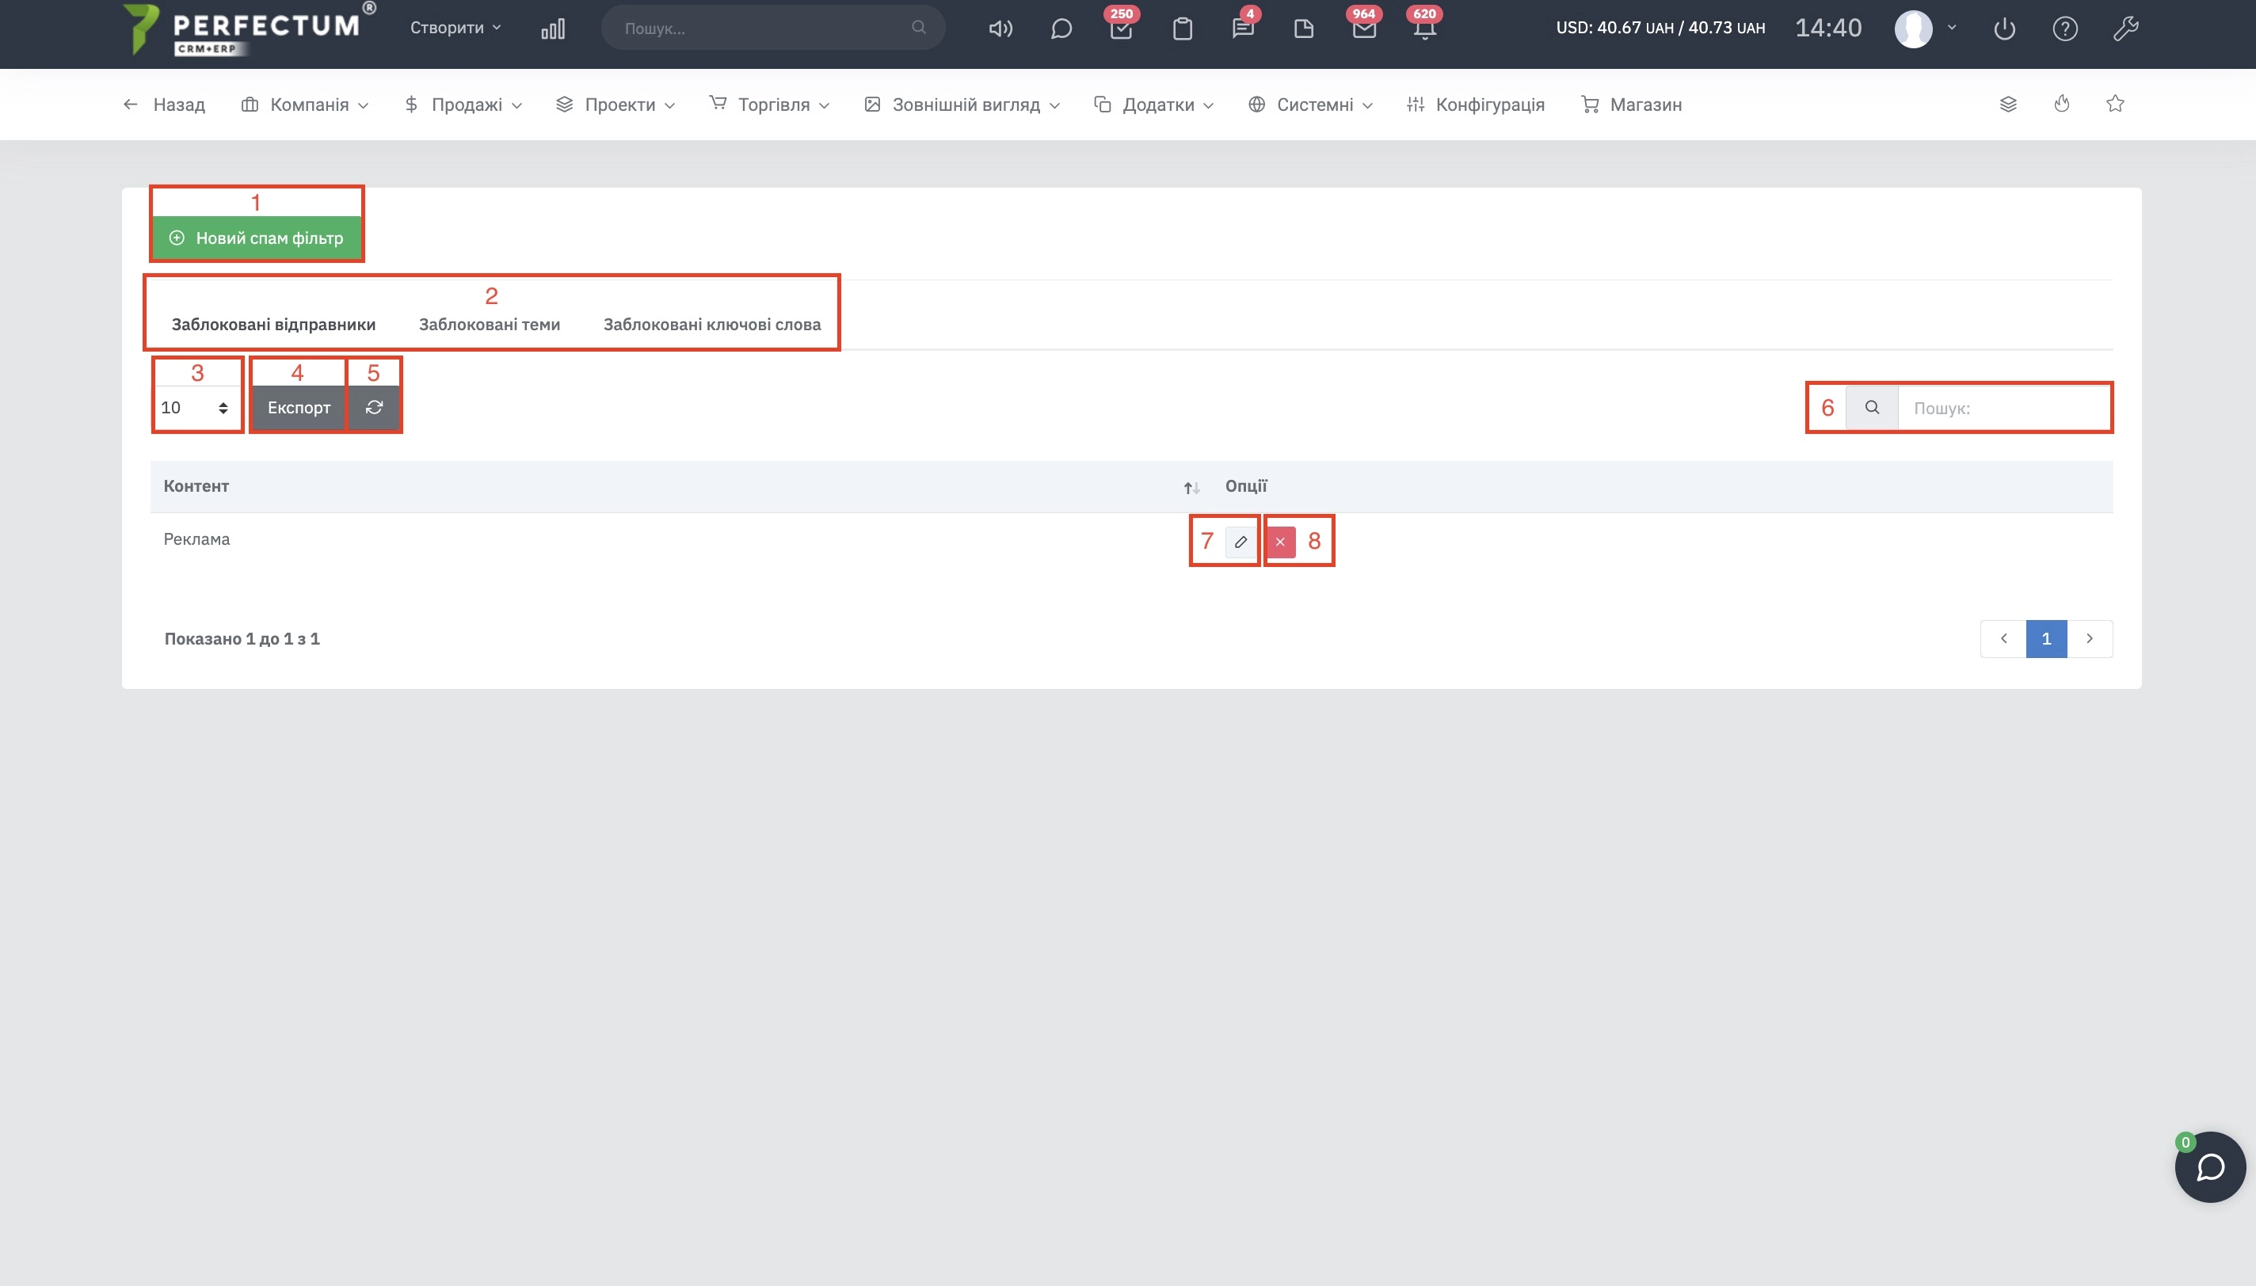Click the chat bubble icon in top bar
Image resolution: width=2256 pixels, height=1286 pixels.
click(x=1061, y=28)
